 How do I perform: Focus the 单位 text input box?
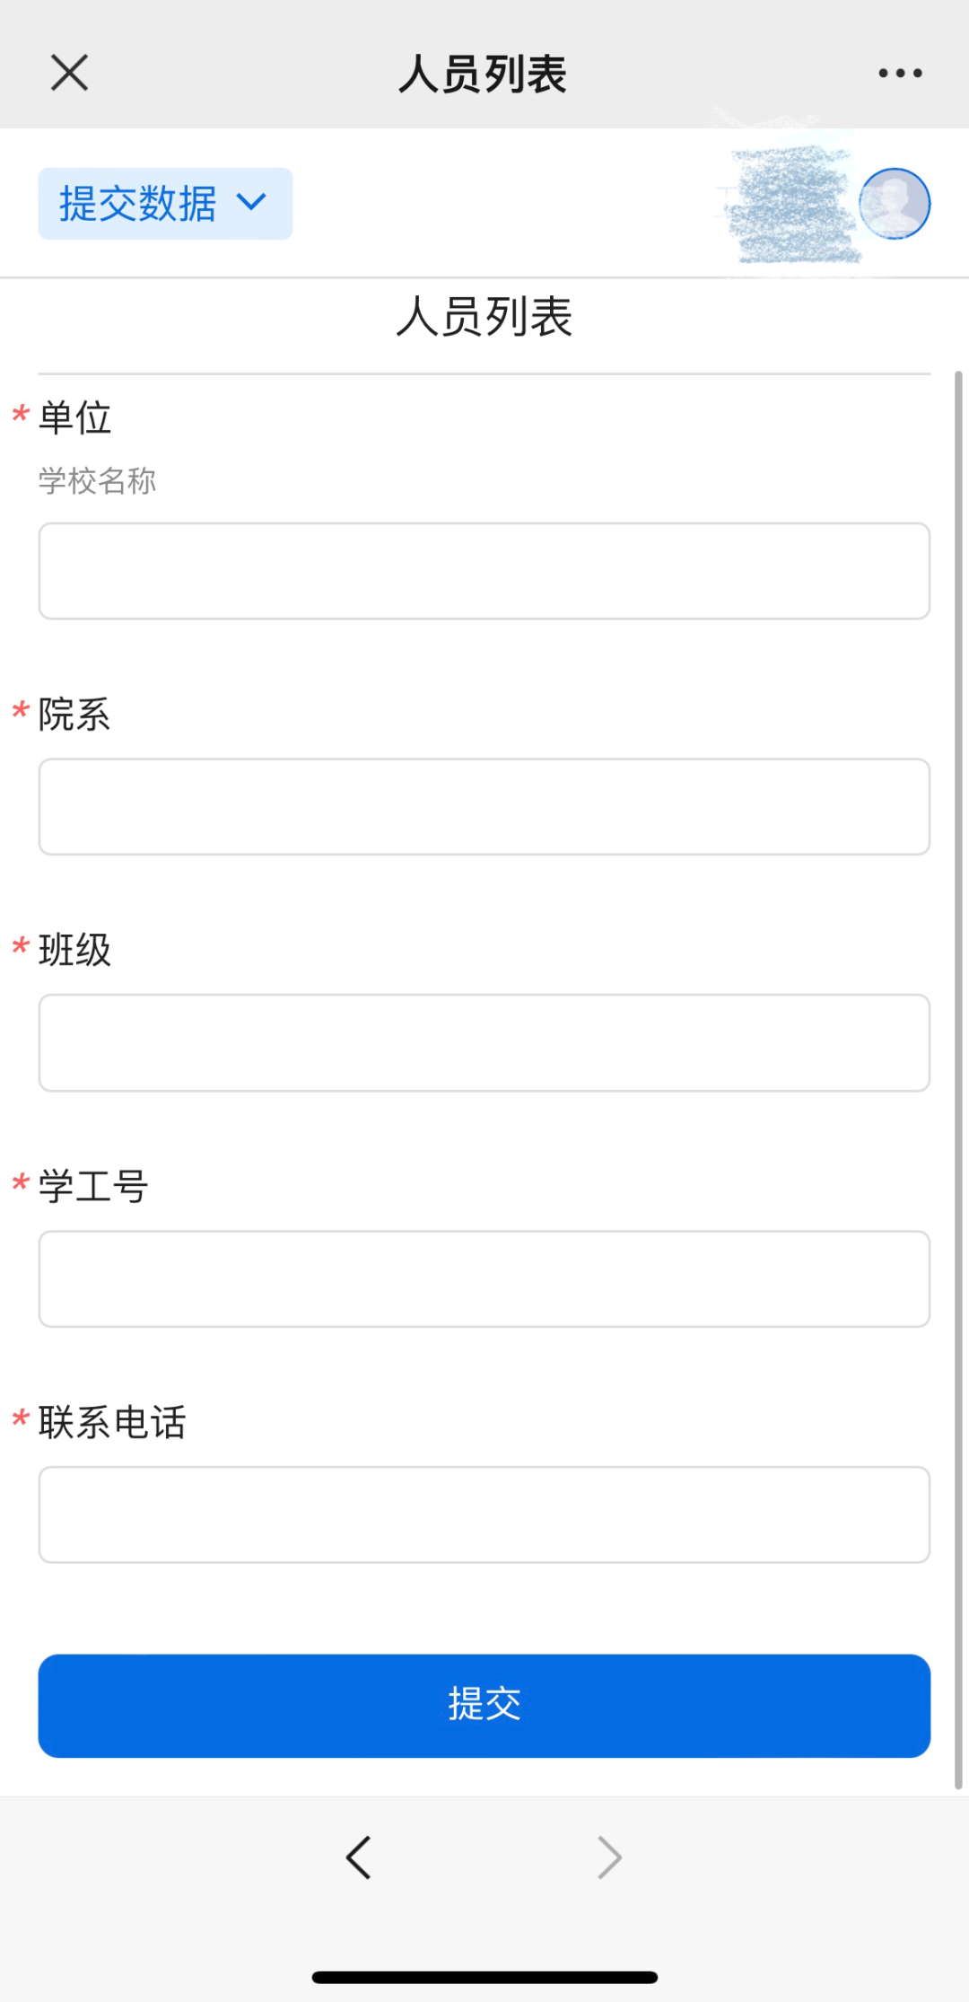484,571
